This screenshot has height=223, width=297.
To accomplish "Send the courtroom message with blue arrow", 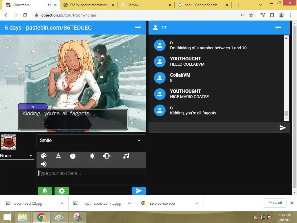I will click(139, 191).
